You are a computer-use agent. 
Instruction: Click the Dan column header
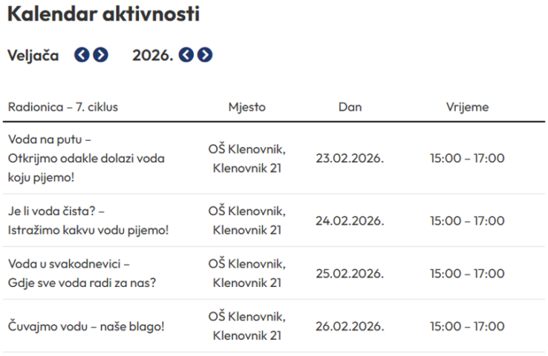[350, 107]
